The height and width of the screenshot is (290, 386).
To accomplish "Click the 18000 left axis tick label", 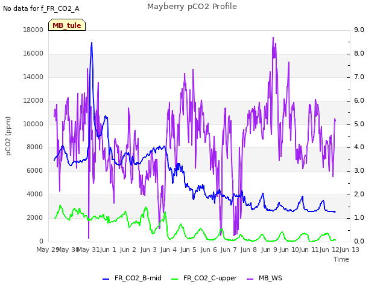I will 33,30.
